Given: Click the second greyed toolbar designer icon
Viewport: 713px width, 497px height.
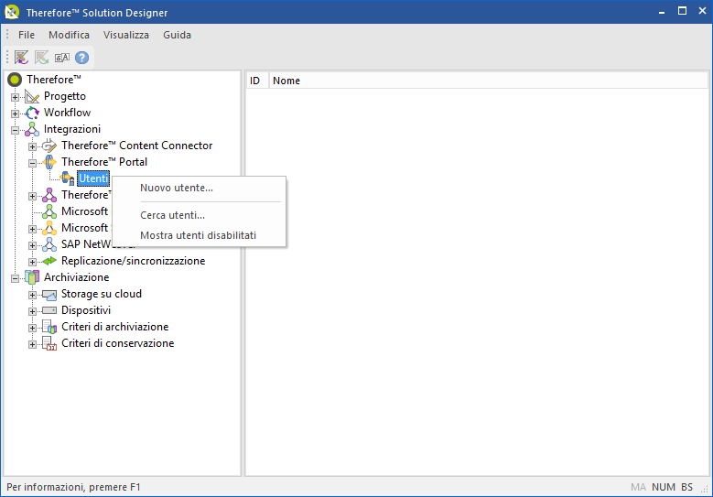Looking at the screenshot, I should (41, 58).
